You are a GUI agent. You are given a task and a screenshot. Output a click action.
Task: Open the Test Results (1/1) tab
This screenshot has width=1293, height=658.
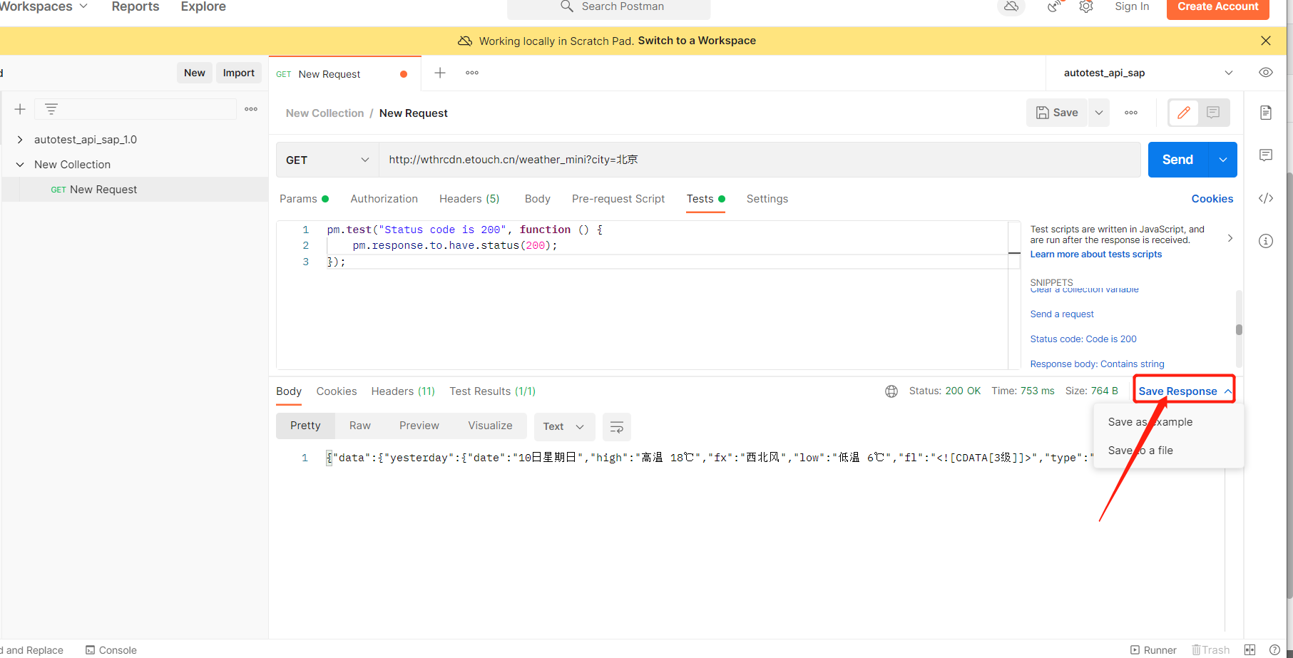493,391
